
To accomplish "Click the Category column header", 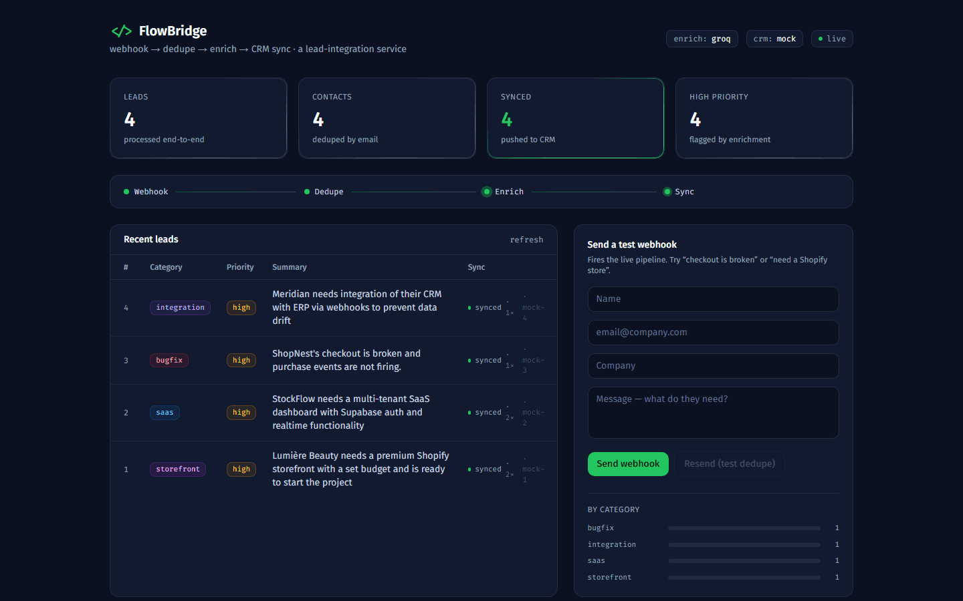I will coord(166,267).
